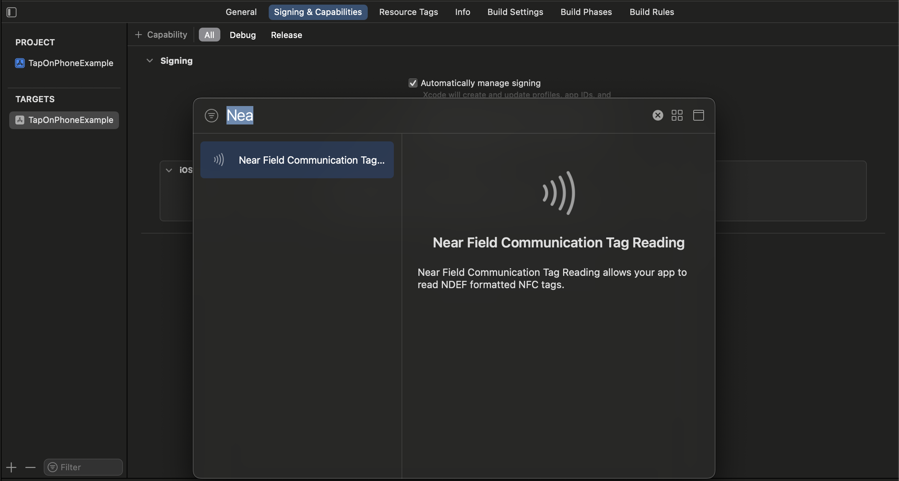Image resolution: width=899 pixels, height=481 pixels.
Task: Switch to Signing & Capabilities tab
Action: [318, 12]
